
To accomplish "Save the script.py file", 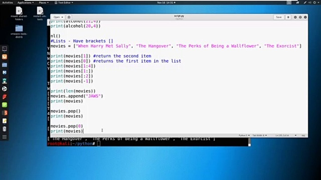I will tap(279, 17).
